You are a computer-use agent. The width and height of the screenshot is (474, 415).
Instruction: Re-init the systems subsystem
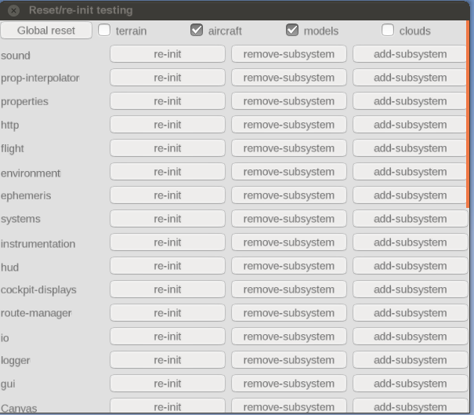point(168,219)
